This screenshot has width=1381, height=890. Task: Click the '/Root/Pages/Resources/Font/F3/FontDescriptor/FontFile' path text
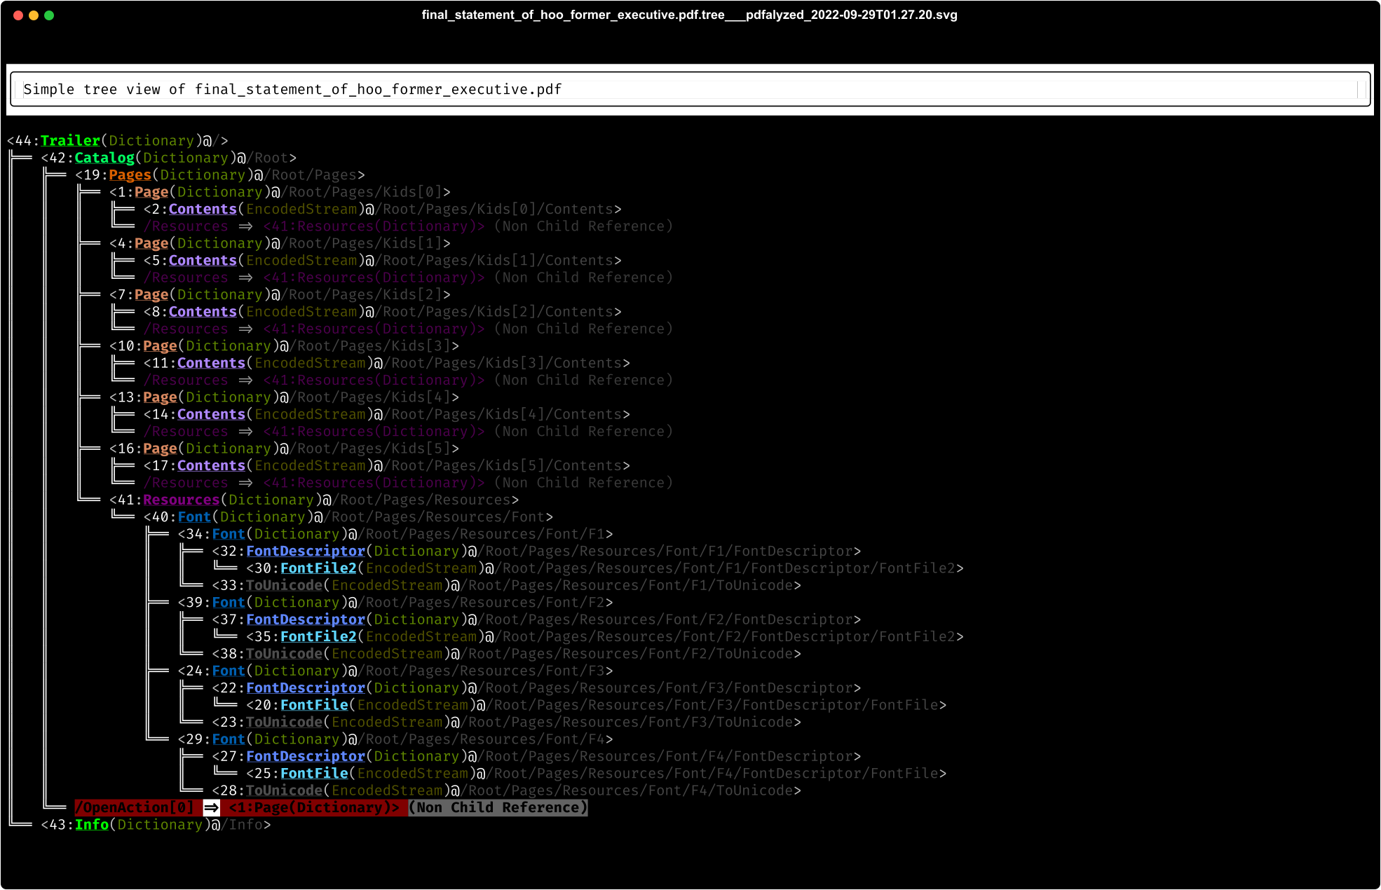pos(712,705)
